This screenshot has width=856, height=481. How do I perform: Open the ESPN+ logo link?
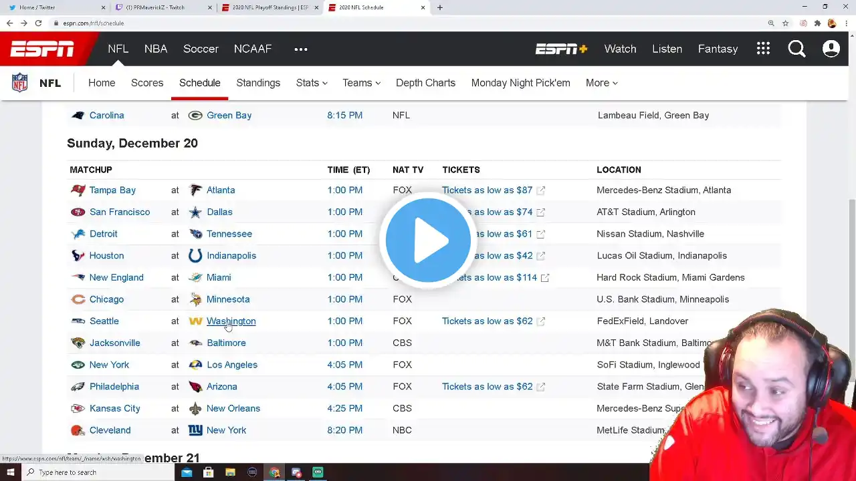point(561,49)
